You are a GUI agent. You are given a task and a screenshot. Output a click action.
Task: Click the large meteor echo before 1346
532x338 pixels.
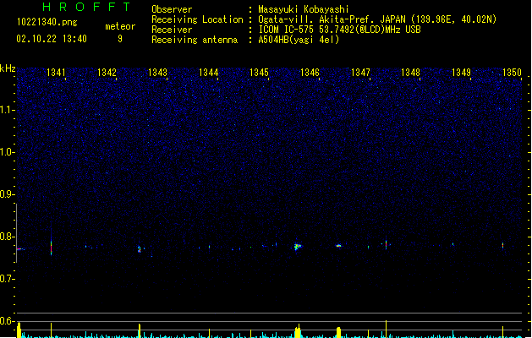pos(298,247)
